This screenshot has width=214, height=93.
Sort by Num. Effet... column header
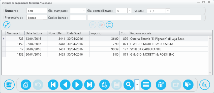tap(57, 33)
